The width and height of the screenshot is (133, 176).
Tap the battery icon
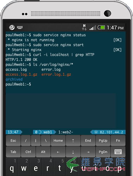(x=101, y=27)
